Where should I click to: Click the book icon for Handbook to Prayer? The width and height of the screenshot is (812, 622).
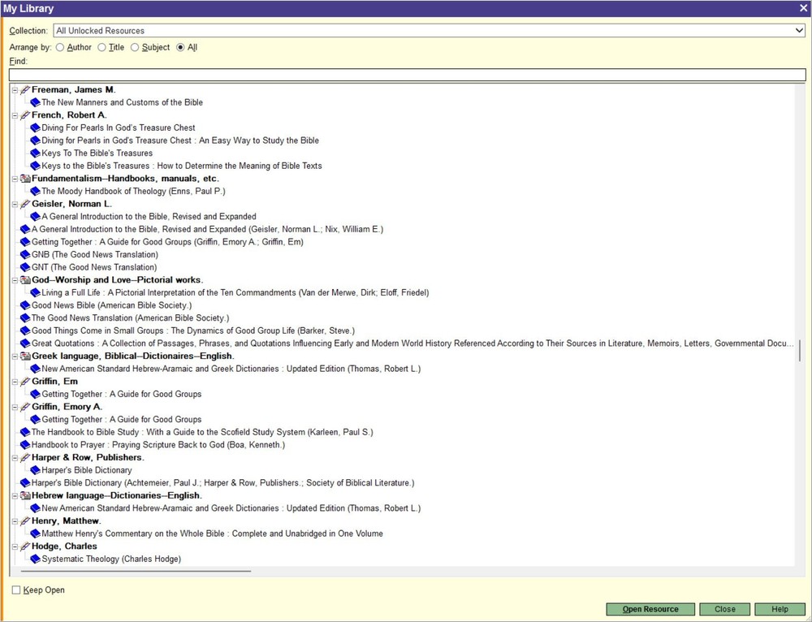[x=25, y=445]
